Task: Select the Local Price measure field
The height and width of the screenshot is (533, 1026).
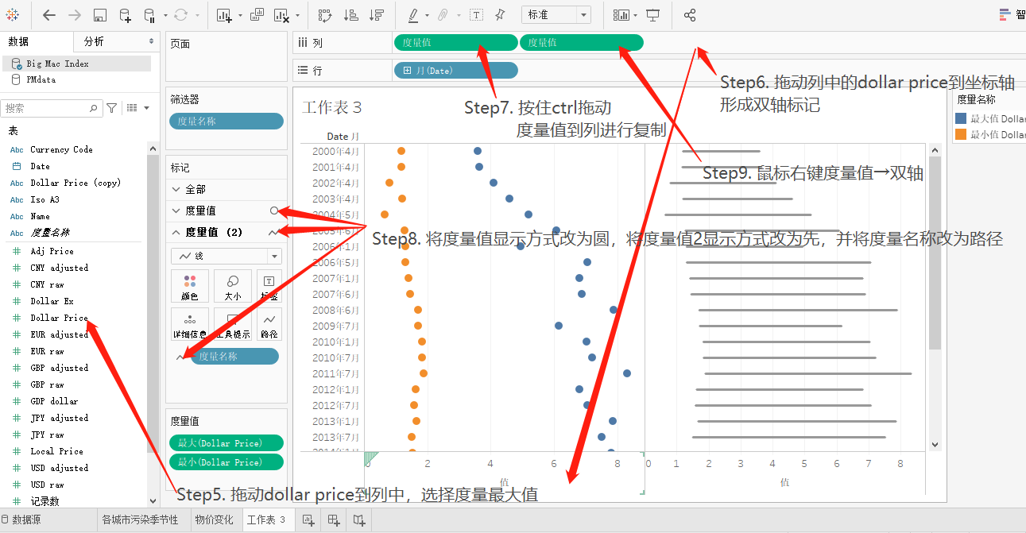Action: [56, 451]
